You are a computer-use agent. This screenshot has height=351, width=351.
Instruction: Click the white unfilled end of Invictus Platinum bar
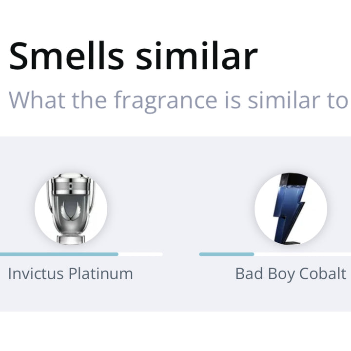coord(140,254)
